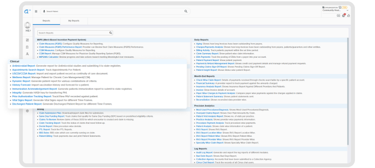Open Payment & Refund Management Report link
Screen dimensions: 375x168
[x=215, y=64]
